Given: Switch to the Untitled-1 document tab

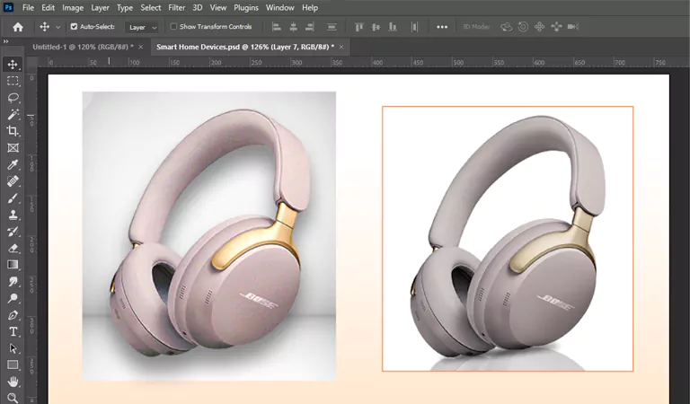Looking at the screenshot, I should pos(83,47).
